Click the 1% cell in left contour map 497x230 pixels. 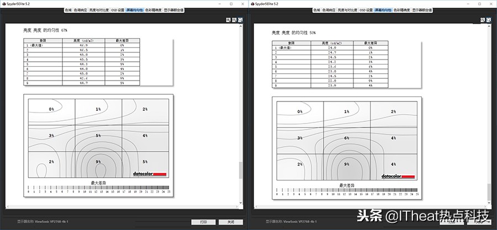(98, 112)
